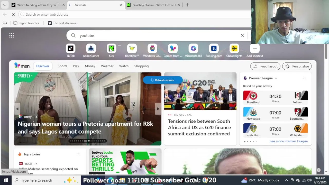
Task: Open a new browser tab with plus
Action: pos(187,5)
